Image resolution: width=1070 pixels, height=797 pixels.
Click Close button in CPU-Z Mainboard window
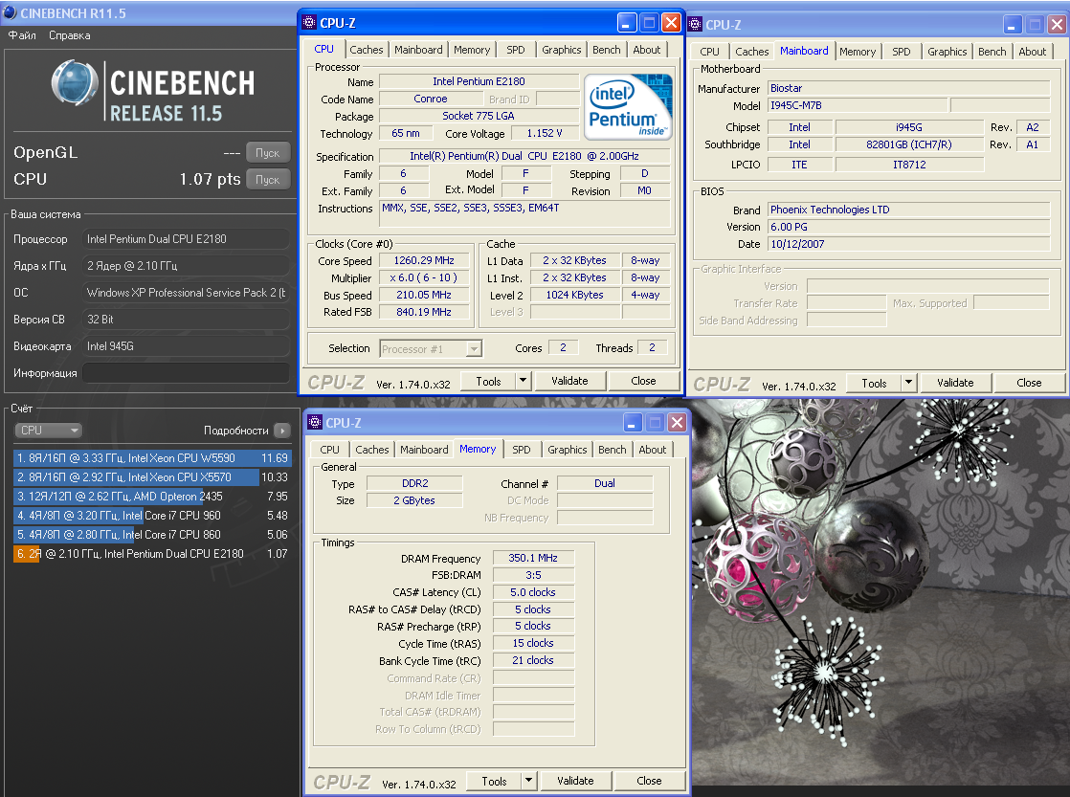point(1029,383)
